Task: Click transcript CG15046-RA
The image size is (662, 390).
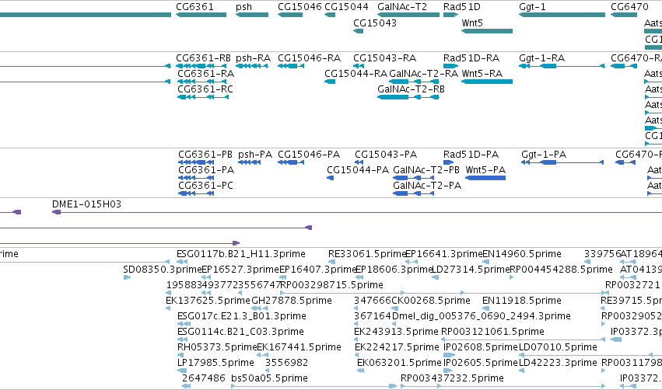Action: [309, 57]
